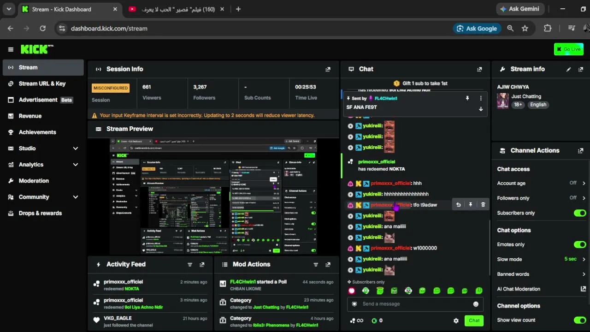Image resolution: width=590 pixels, height=332 pixels.
Task: Expand the pinned message down arrow
Action: tap(481, 109)
